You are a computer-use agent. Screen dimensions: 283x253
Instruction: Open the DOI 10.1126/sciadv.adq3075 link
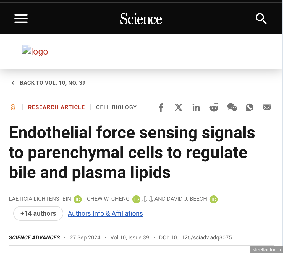[195, 237]
